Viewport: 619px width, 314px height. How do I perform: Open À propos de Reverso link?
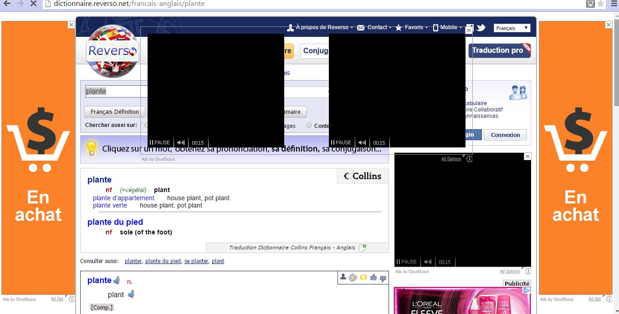click(x=322, y=27)
